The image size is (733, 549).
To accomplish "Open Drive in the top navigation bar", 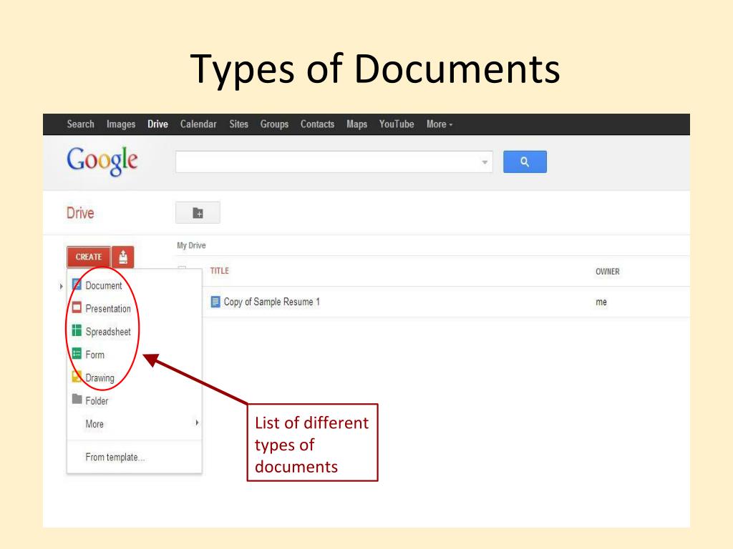I will pyautogui.click(x=157, y=124).
